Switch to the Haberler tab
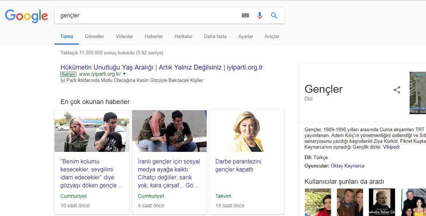This screenshot has height=216, width=426. [154, 36]
